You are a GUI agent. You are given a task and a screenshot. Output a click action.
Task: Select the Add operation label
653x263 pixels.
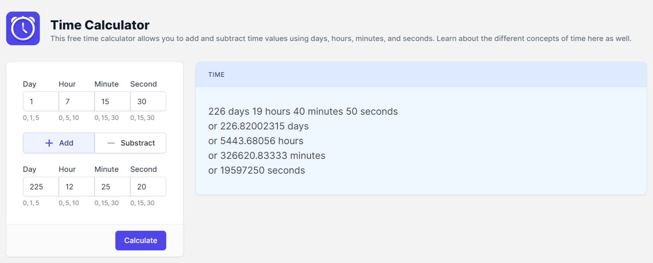[66, 143]
